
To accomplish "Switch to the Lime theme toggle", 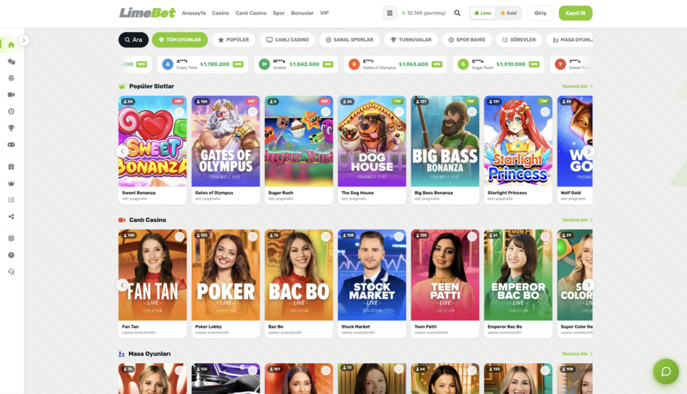I will 483,13.
